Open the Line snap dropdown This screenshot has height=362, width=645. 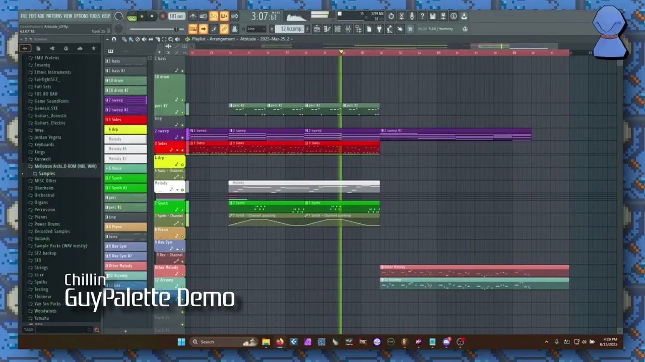(256, 29)
